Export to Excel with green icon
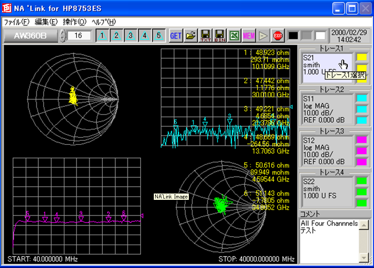The image size is (374, 268). [x=234, y=36]
